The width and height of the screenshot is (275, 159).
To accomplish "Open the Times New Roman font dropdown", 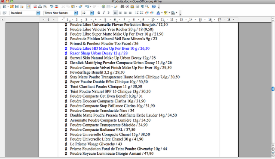I will click(76, 13).
